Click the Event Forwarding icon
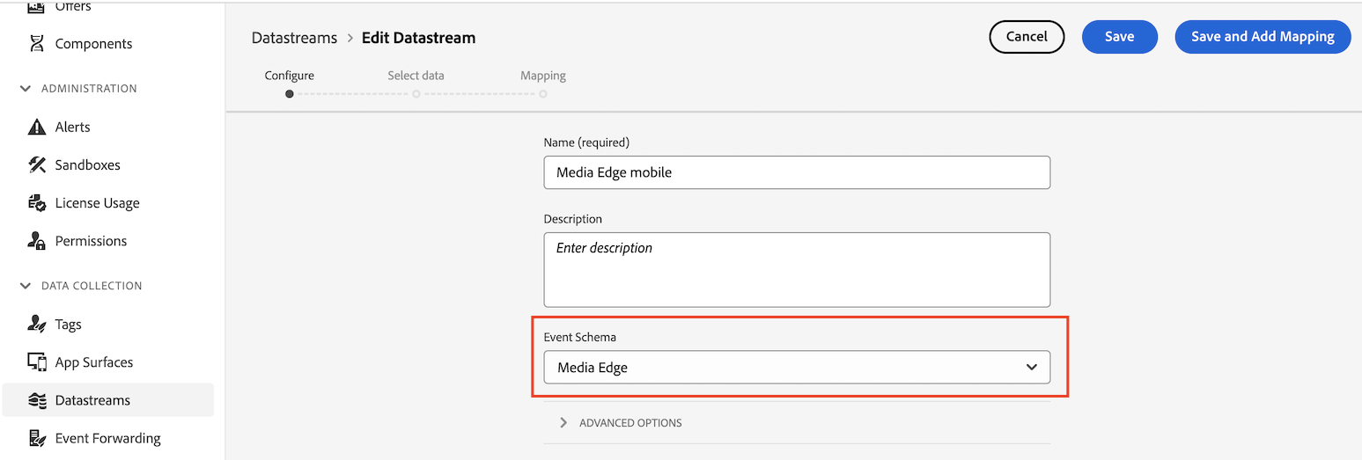This screenshot has height=460, width=1362. 36,438
